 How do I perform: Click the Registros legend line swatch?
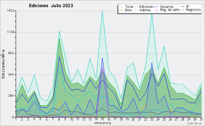183,10
